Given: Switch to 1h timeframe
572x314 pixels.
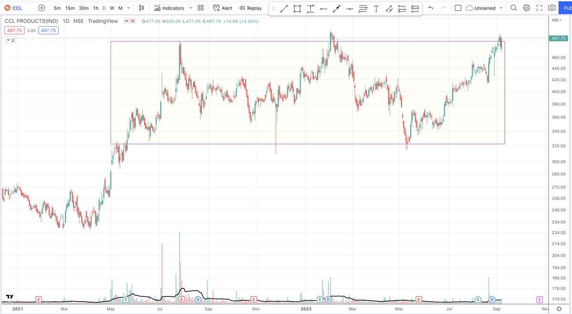Looking at the screenshot, I should [96, 8].
